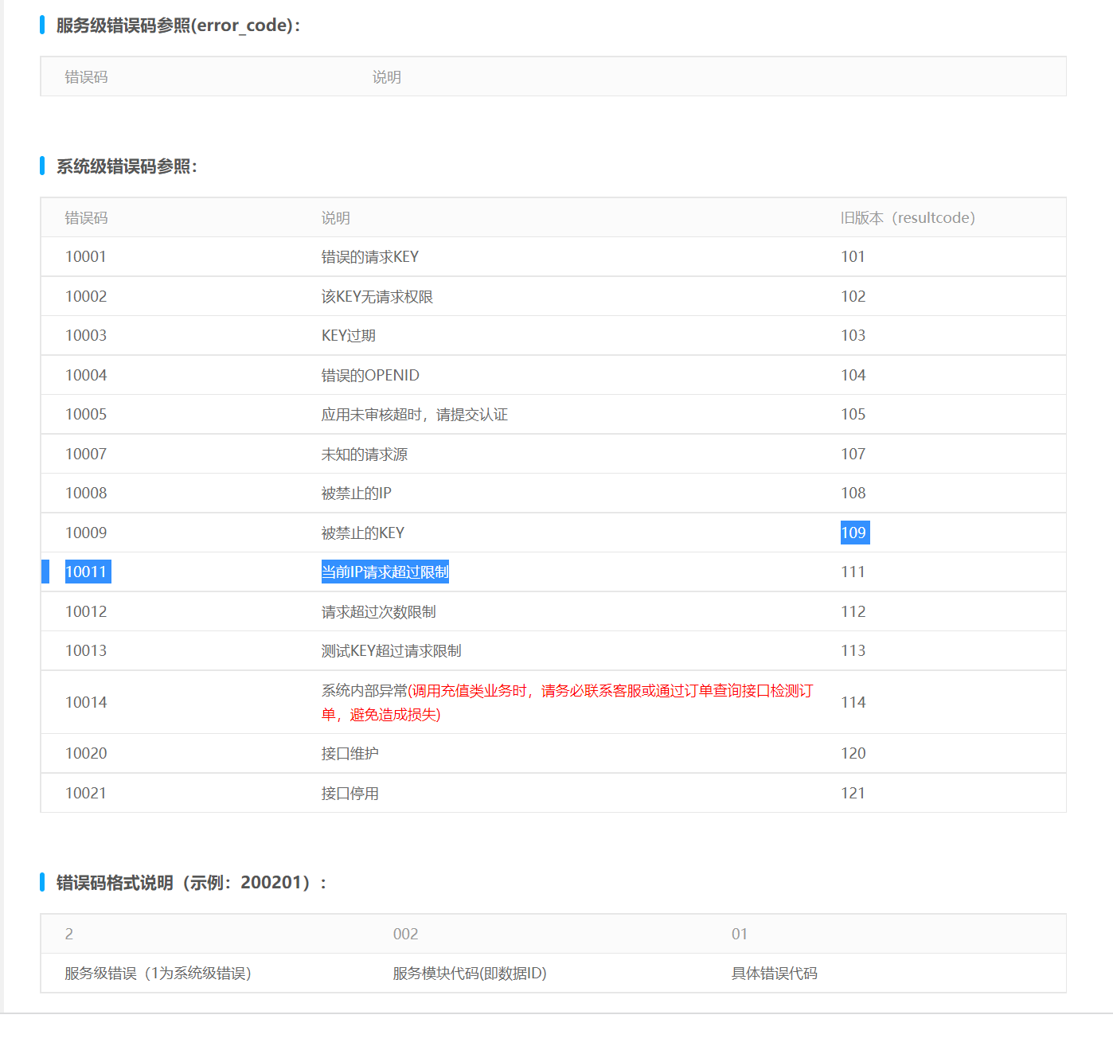This screenshot has width=1113, height=1042.
Task: Select text 服务级错误（1为系统级错误）
Action: click(158, 974)
